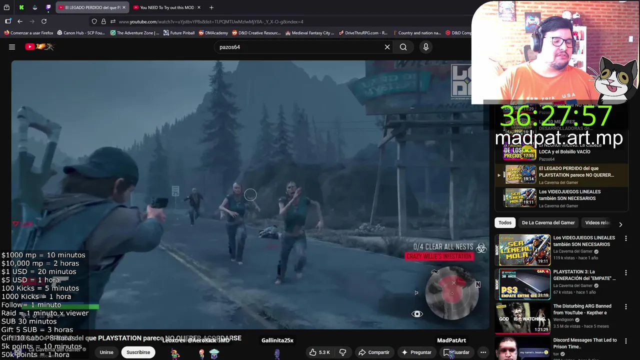This screenshot has width=640, height=360.
Task: Open the YouTube guide hamburger menu
Action: (x=12, y=47)
